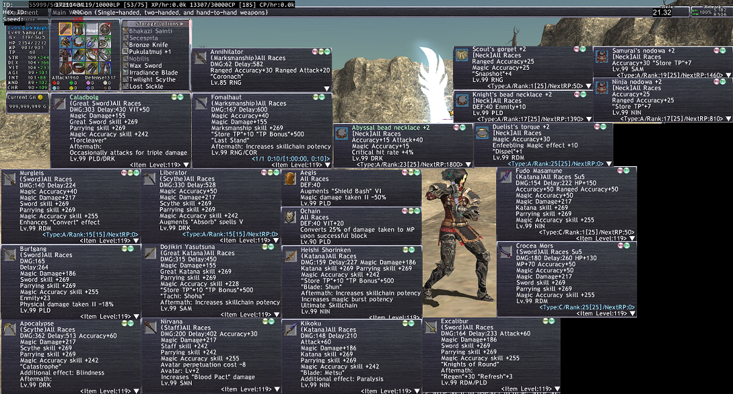This screenshot has height=394, width=733.
Task: Expand the Samurai's nodowa tooltip down arrow
Action: click(728, 75)
